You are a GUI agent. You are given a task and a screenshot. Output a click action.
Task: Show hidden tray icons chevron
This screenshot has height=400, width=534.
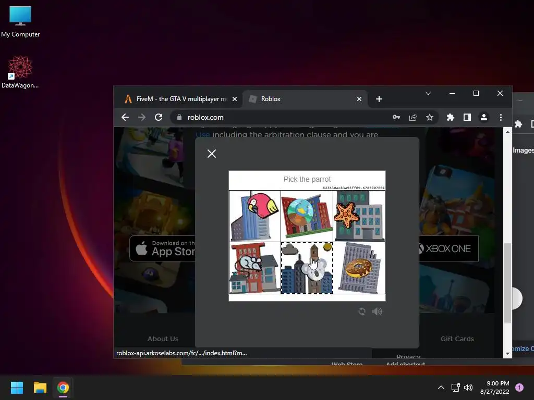point(441,387)
